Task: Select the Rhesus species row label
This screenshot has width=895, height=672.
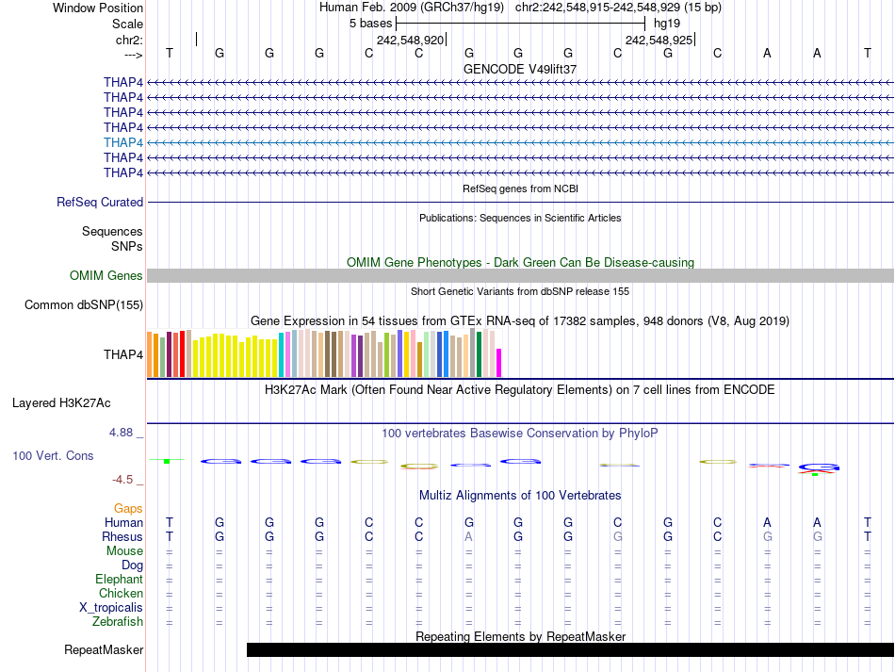Action: pyautogui.click(x=122, y=536)
